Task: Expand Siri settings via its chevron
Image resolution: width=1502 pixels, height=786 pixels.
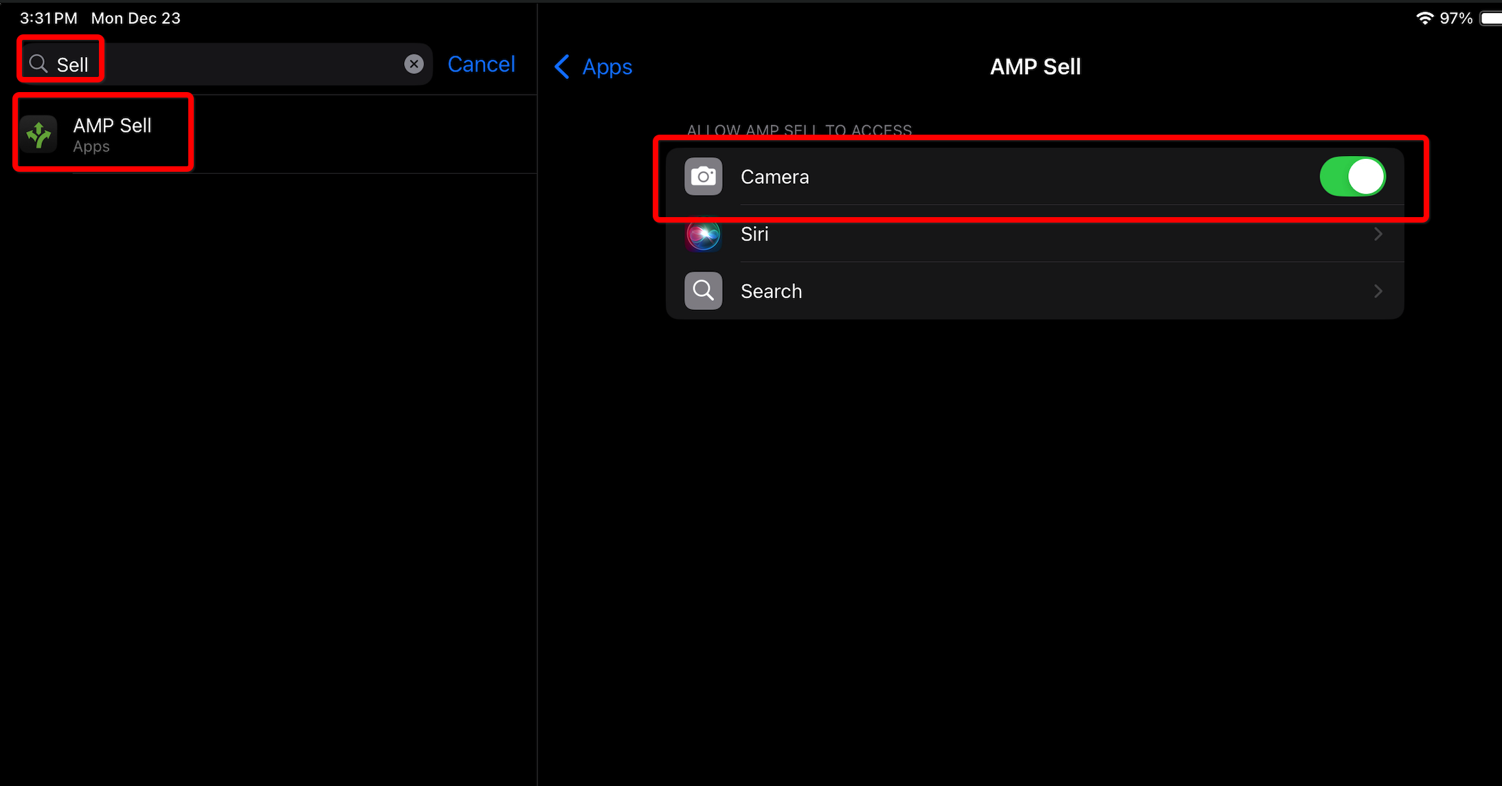Action: pos(1378,234)
